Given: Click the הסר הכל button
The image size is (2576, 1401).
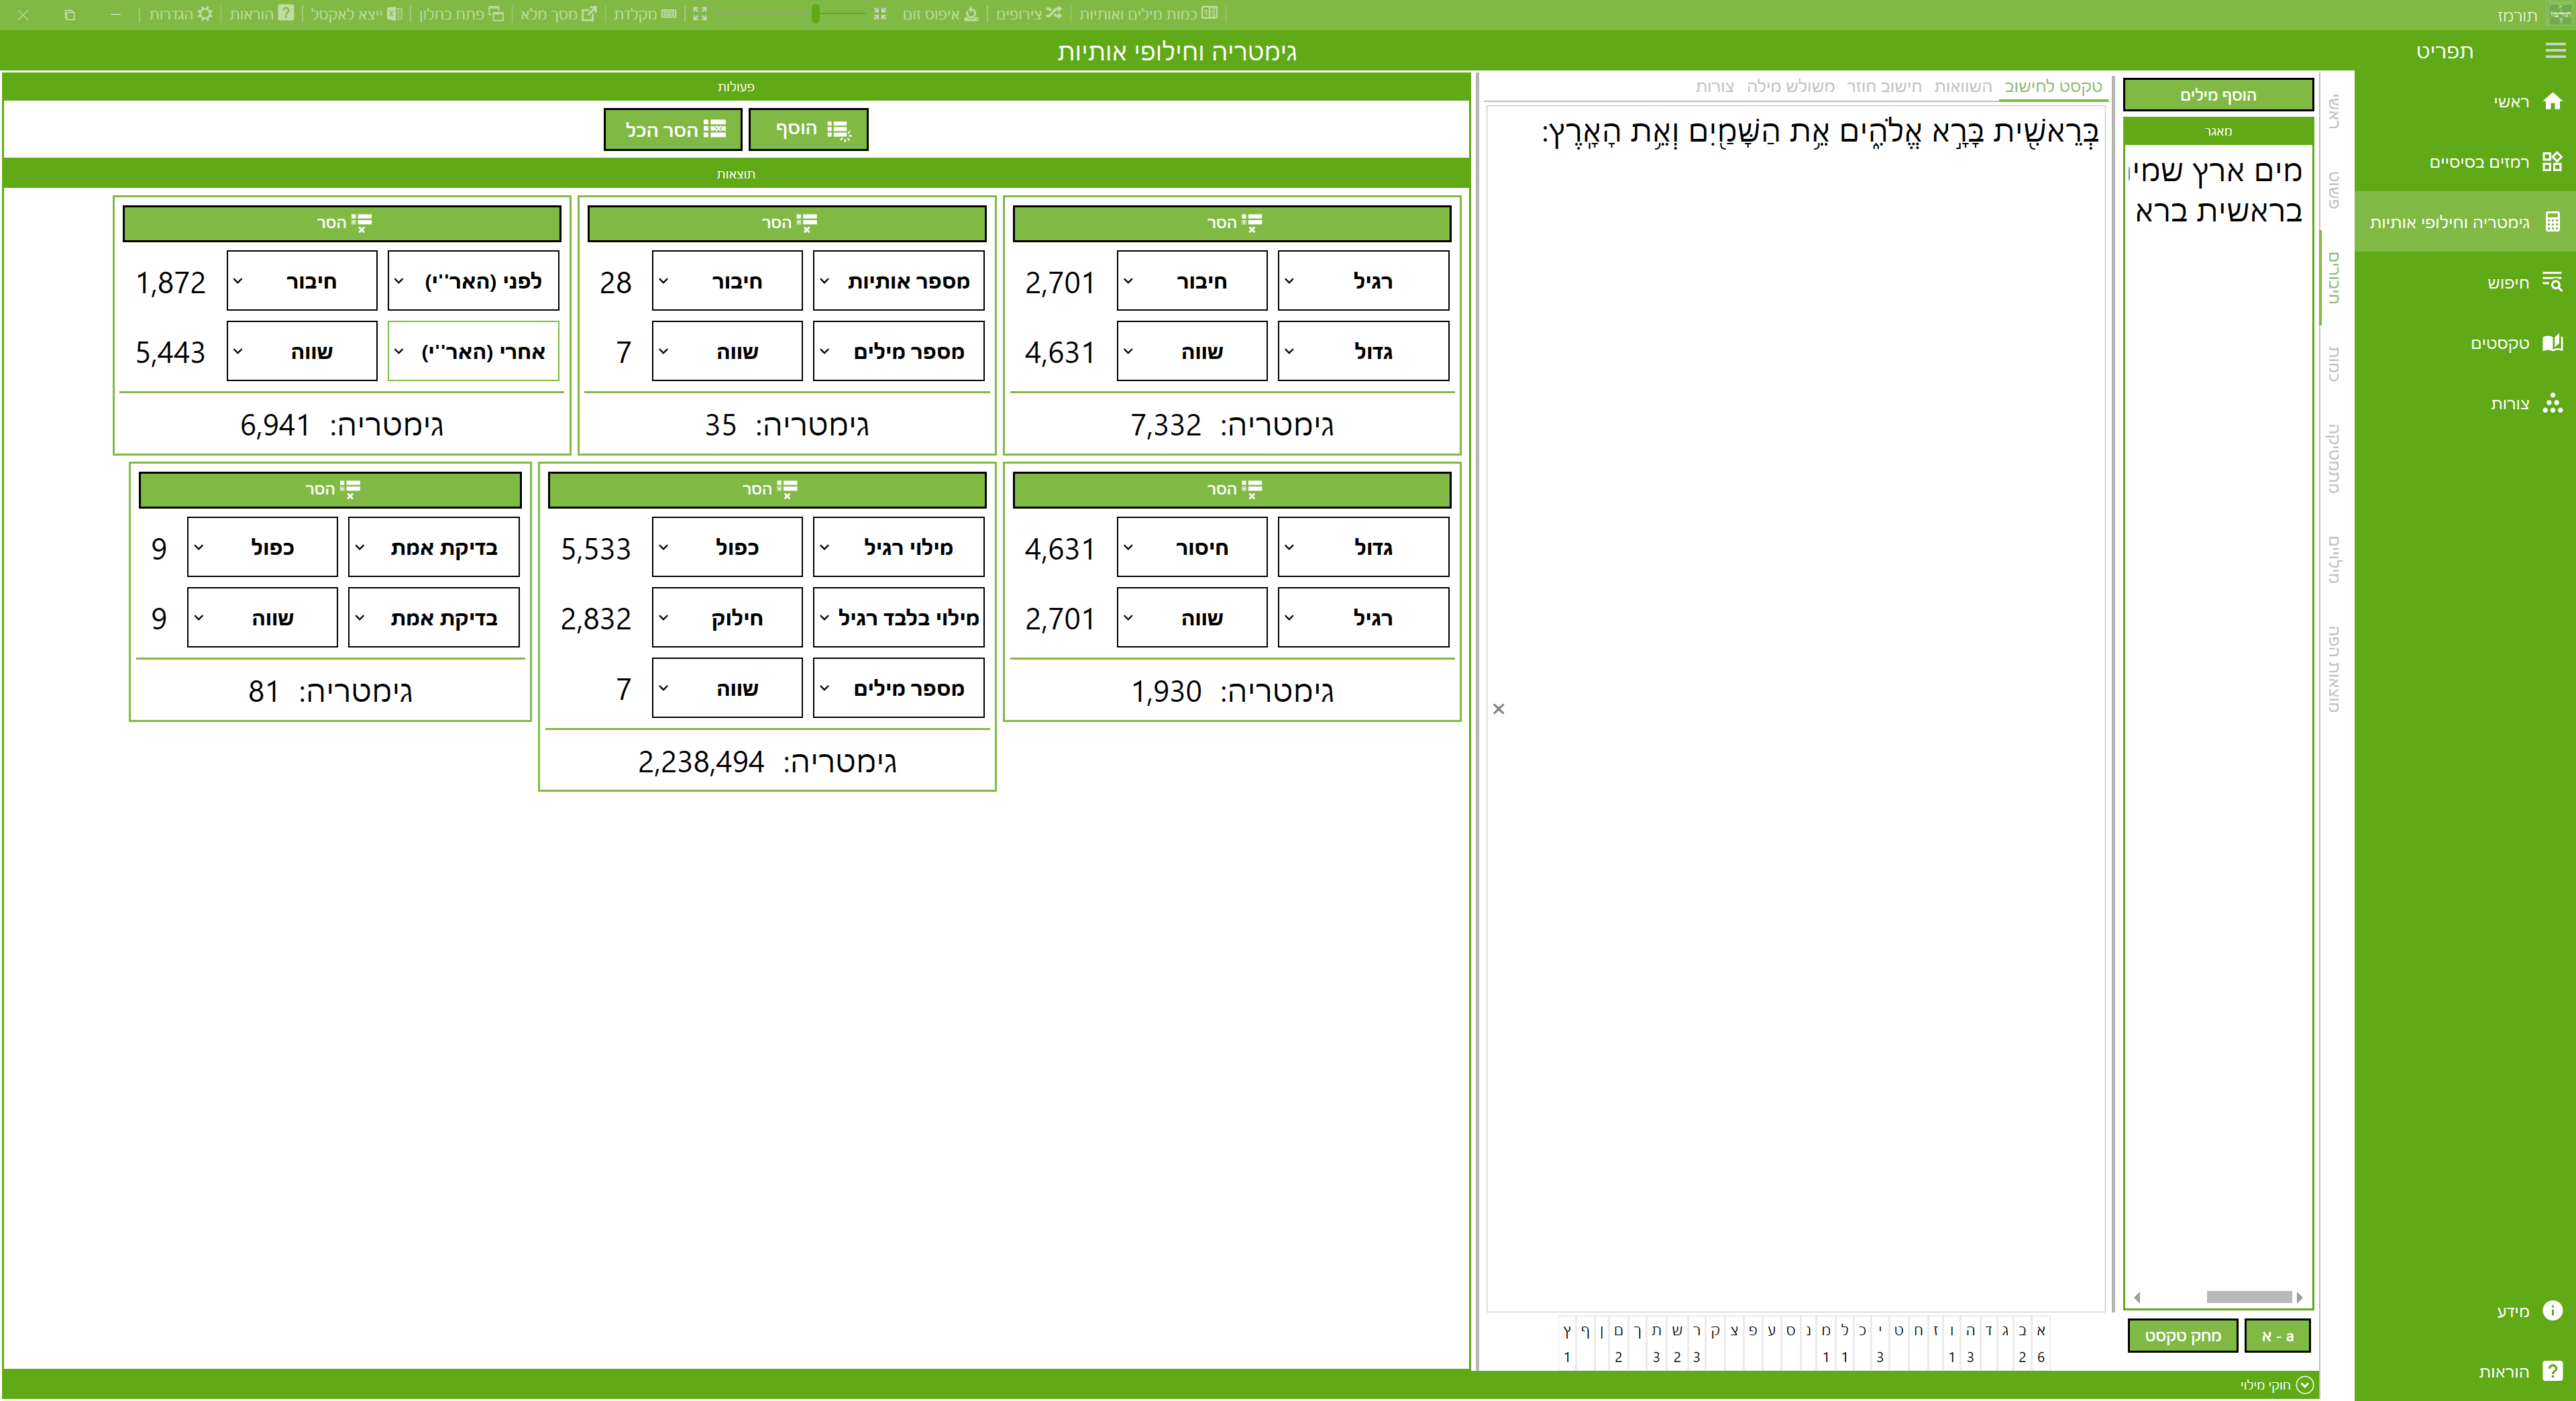Looking at the screenshot, I should click(673, 130).
